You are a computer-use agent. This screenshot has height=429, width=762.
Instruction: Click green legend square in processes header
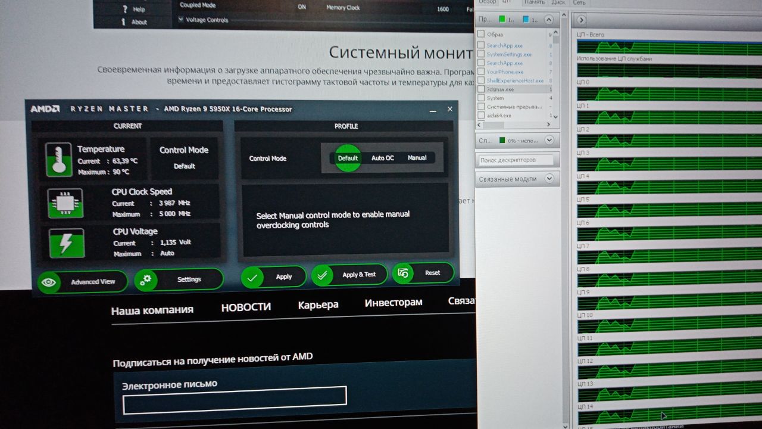pos(502,19)
